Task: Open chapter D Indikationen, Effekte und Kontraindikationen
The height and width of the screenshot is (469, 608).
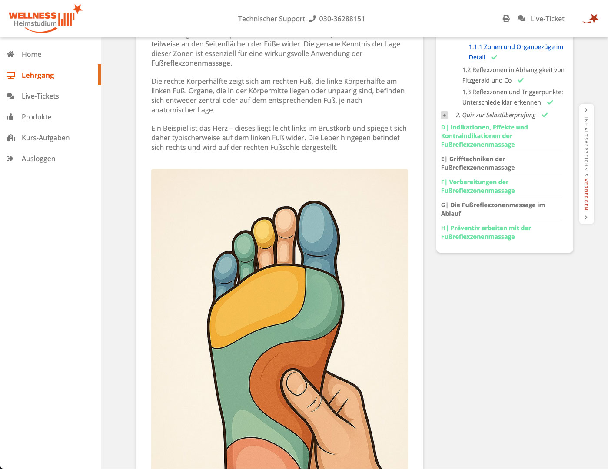Action: [484, 136]
